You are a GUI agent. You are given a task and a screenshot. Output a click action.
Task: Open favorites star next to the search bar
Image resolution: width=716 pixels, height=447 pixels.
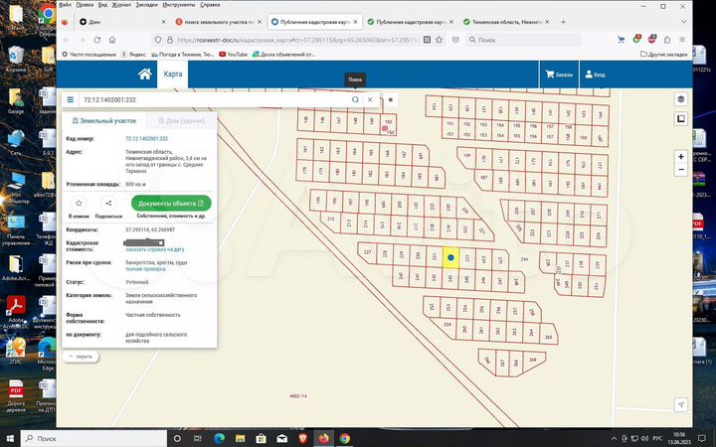391,99
